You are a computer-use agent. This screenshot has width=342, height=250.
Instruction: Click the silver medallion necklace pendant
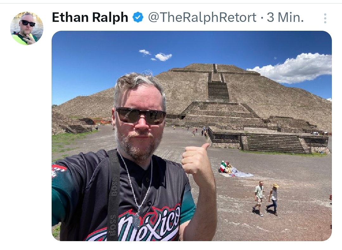(136, 220)
